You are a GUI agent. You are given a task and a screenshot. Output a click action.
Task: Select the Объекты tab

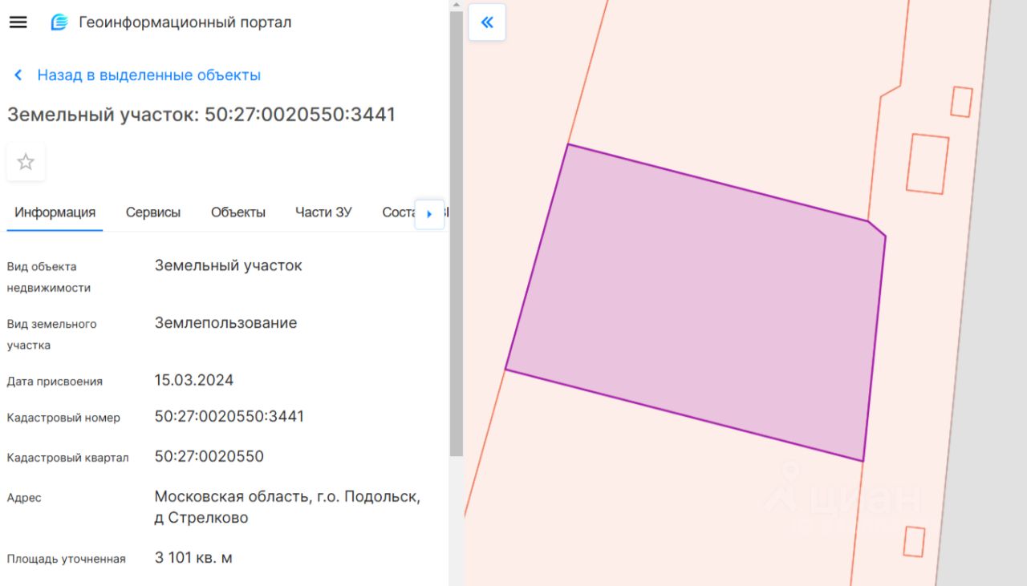coord(238,212)
